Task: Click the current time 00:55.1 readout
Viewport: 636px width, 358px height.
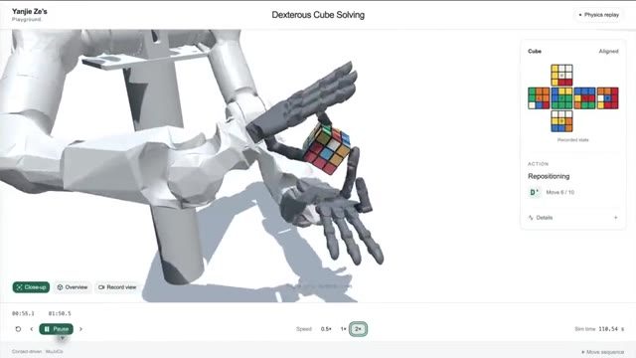Action: (23, 313)
